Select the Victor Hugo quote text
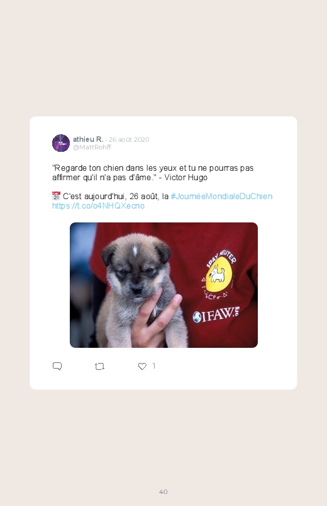327x506 pixels. click(x=153, y=173)
